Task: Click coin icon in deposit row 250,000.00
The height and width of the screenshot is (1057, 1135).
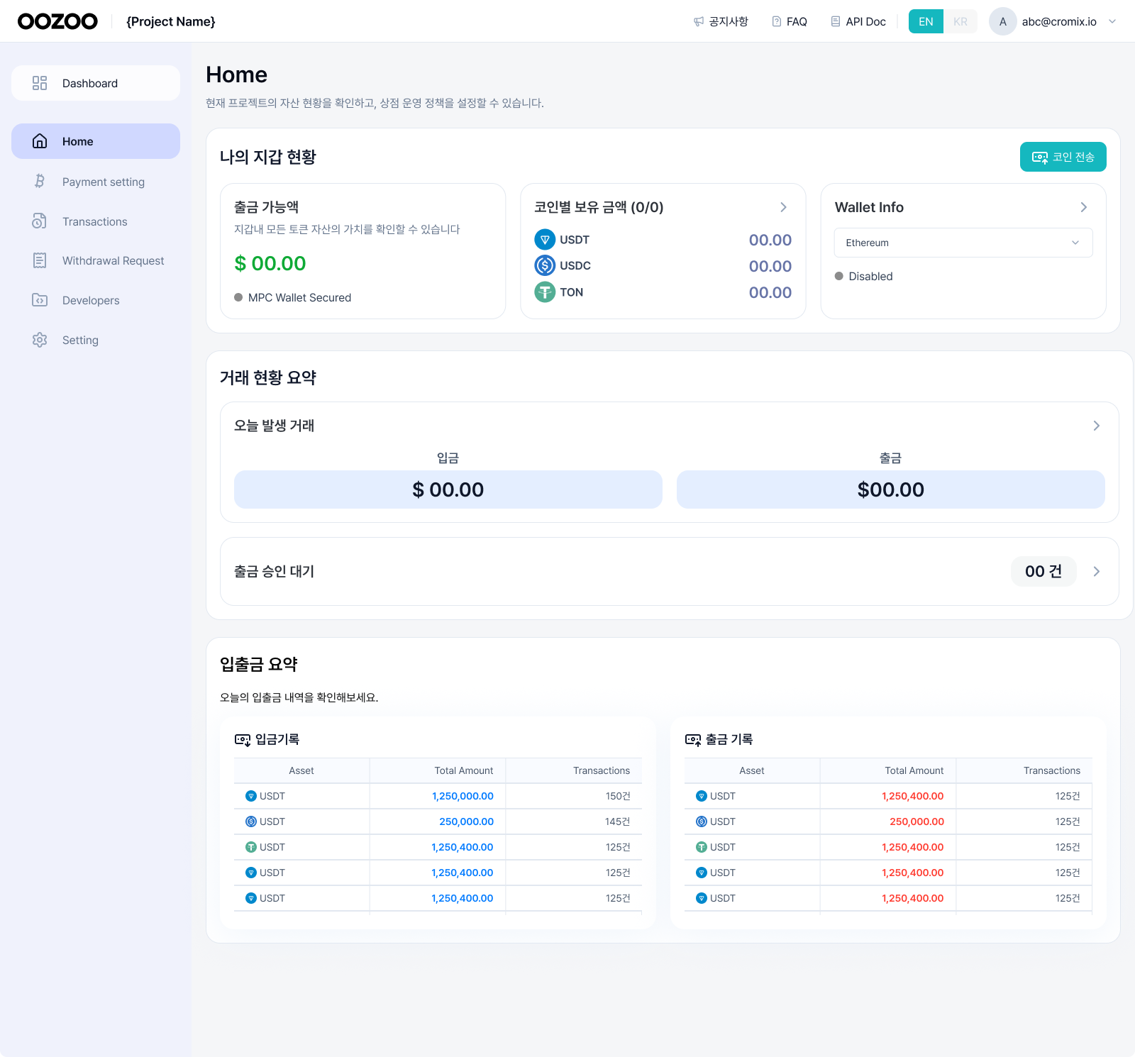Action: (251, 821)
